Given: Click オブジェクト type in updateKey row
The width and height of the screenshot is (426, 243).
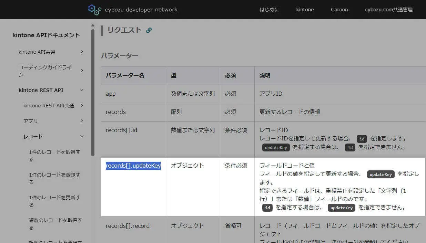Looking at the screenshot, I should [x=187, y=166].
